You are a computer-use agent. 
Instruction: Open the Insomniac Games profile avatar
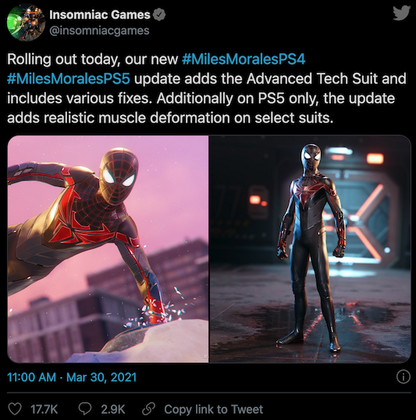[x=26, y=22]
